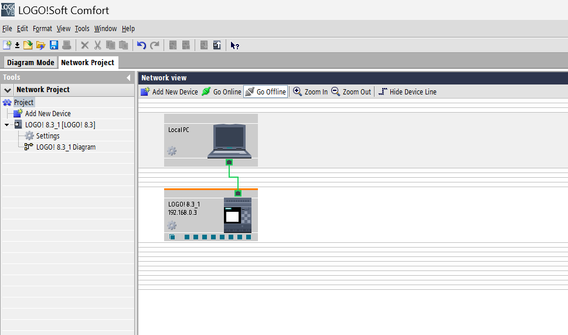Click the Undo arrow icon
The width and height of the screenshot is (568, 335).
point(141,45)
